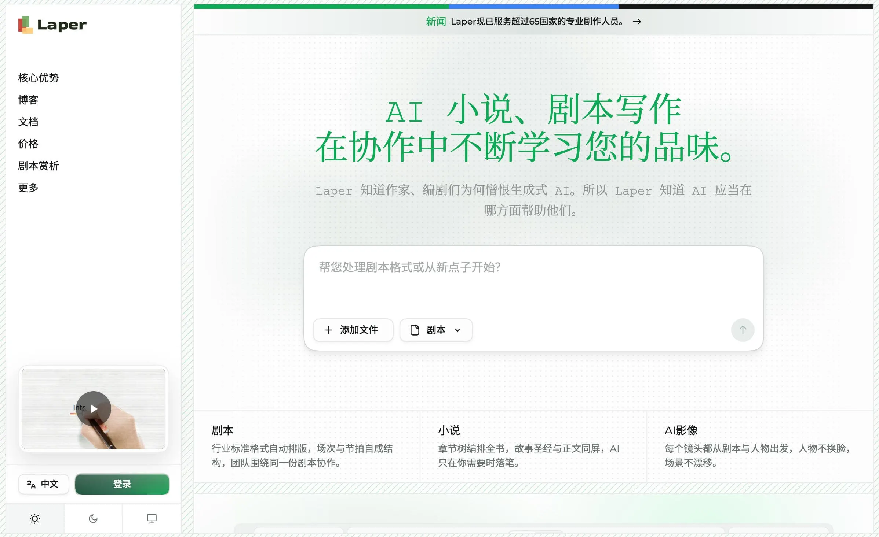Open 核心优势 in the sidebar
The height and width of the screenshot is (537, 879).
39,78
